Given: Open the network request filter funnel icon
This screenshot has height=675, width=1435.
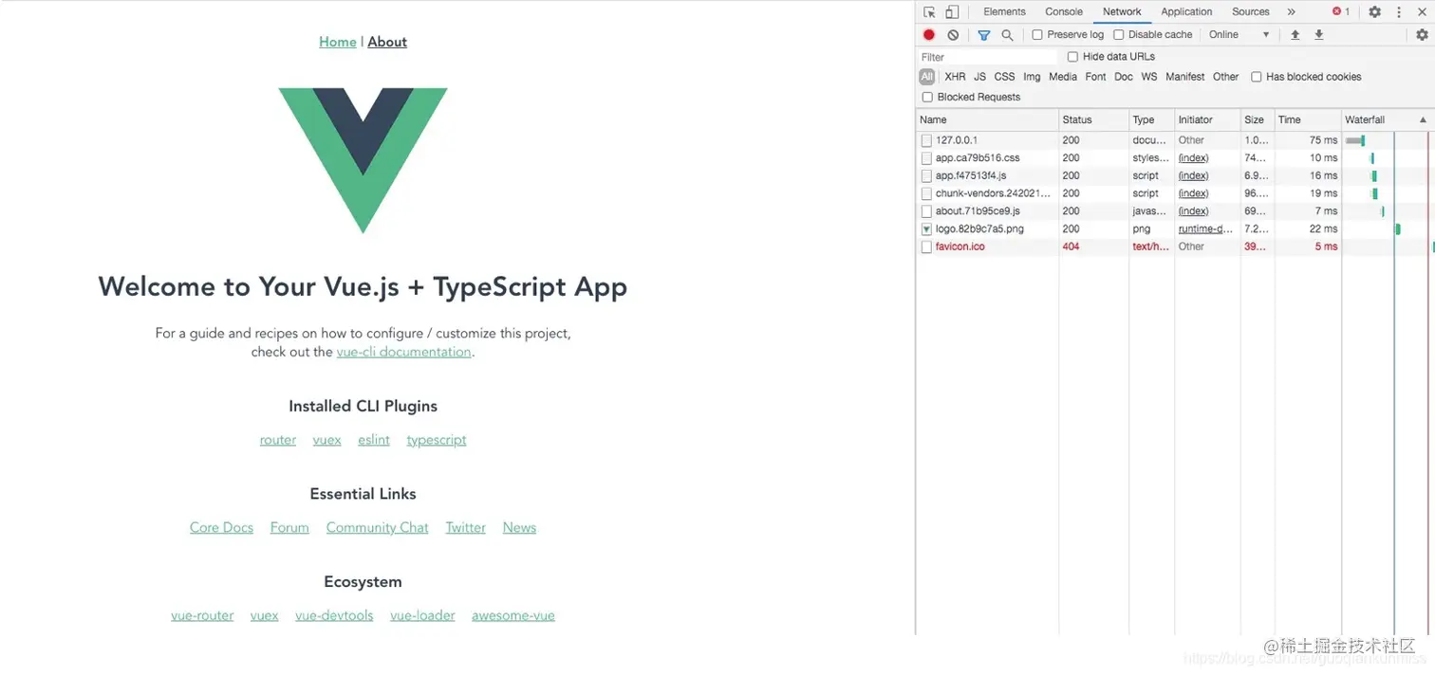Looking at the screenshot, I should 983,34.
